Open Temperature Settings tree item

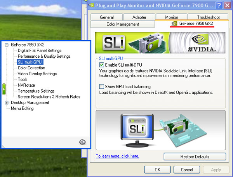pyautogui.click(x=36, y=91)
